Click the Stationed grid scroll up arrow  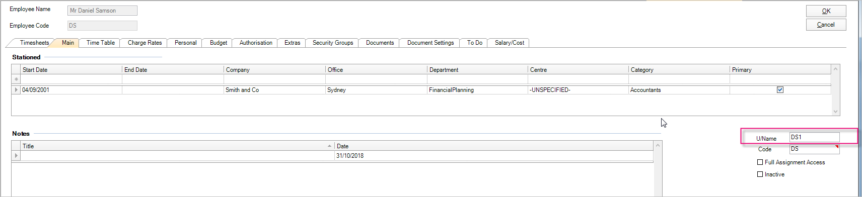pyautogui.click(x=836, y=69)
